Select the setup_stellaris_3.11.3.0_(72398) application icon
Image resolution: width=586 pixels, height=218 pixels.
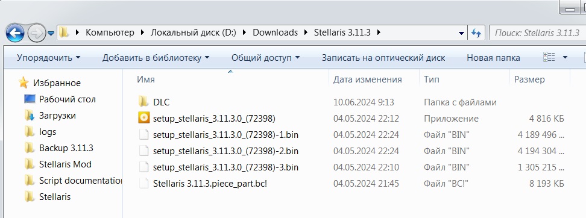click(x=143, y=118)
